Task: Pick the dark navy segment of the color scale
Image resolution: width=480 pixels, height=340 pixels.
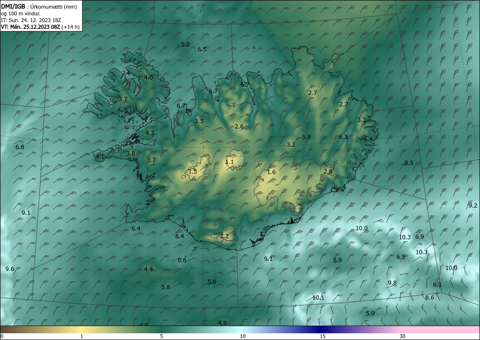Action: [x=322, y=329]
